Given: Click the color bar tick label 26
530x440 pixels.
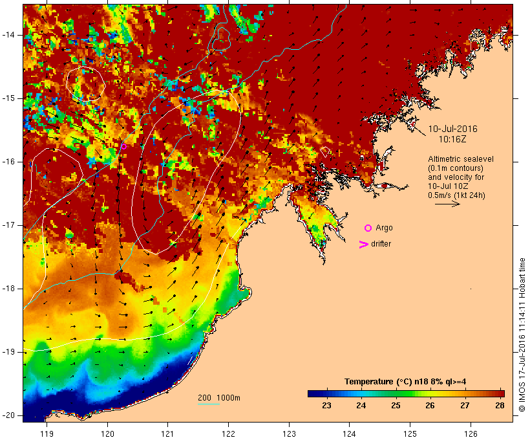Looking at the screenshot, I should tap(430, 406).
